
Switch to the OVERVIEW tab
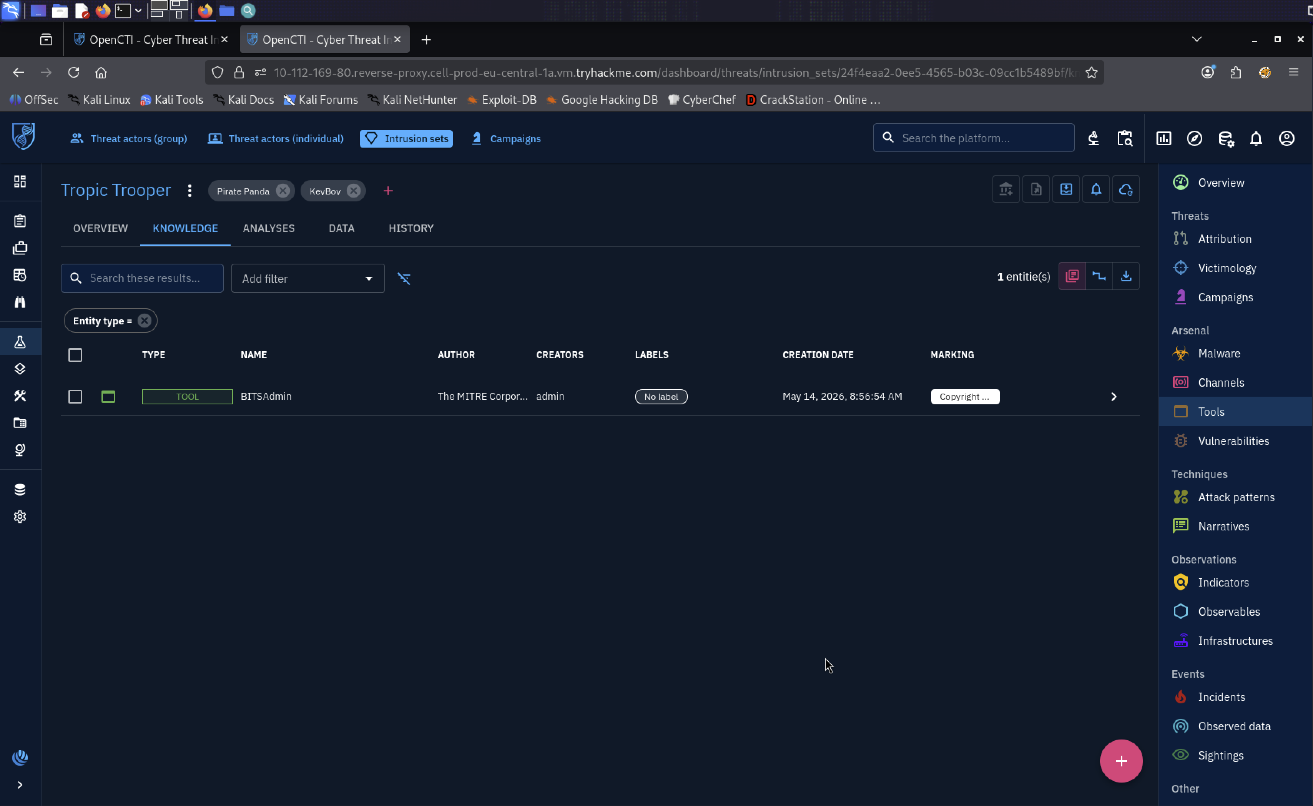(100, 228)
